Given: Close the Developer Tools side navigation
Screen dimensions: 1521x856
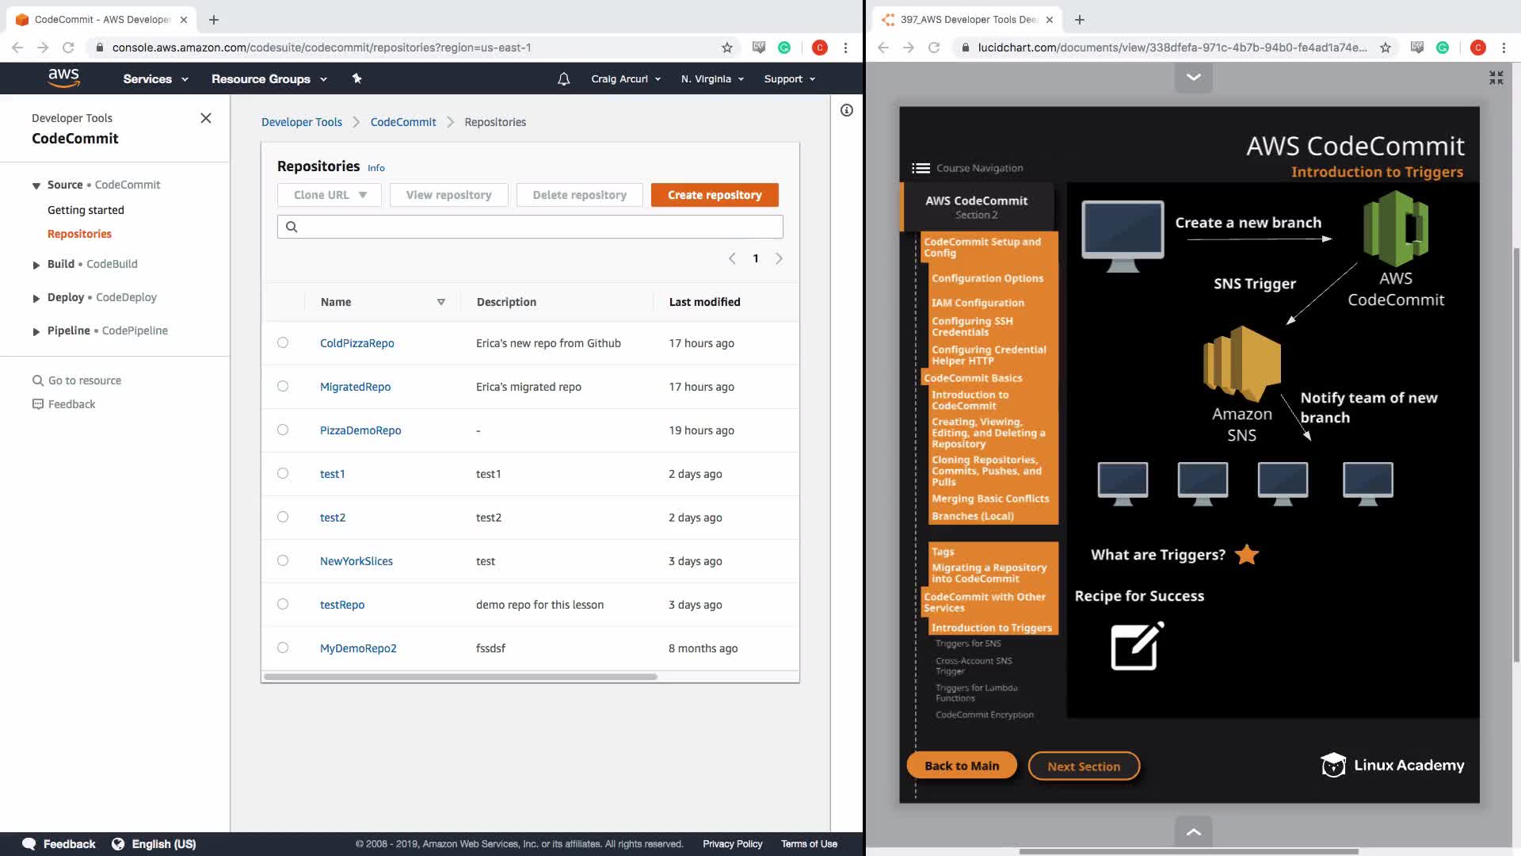Looking at the screenshot, I should click(206, 118).
